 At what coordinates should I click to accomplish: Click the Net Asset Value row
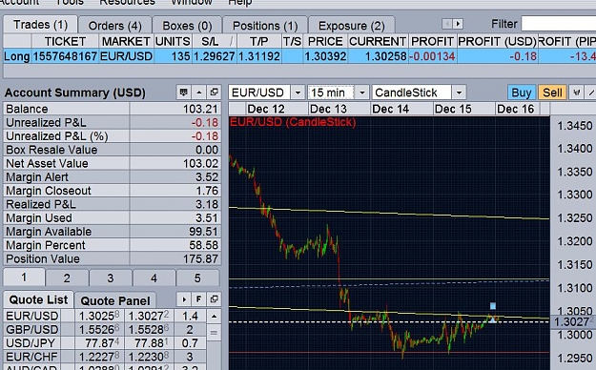coord(113,163)
